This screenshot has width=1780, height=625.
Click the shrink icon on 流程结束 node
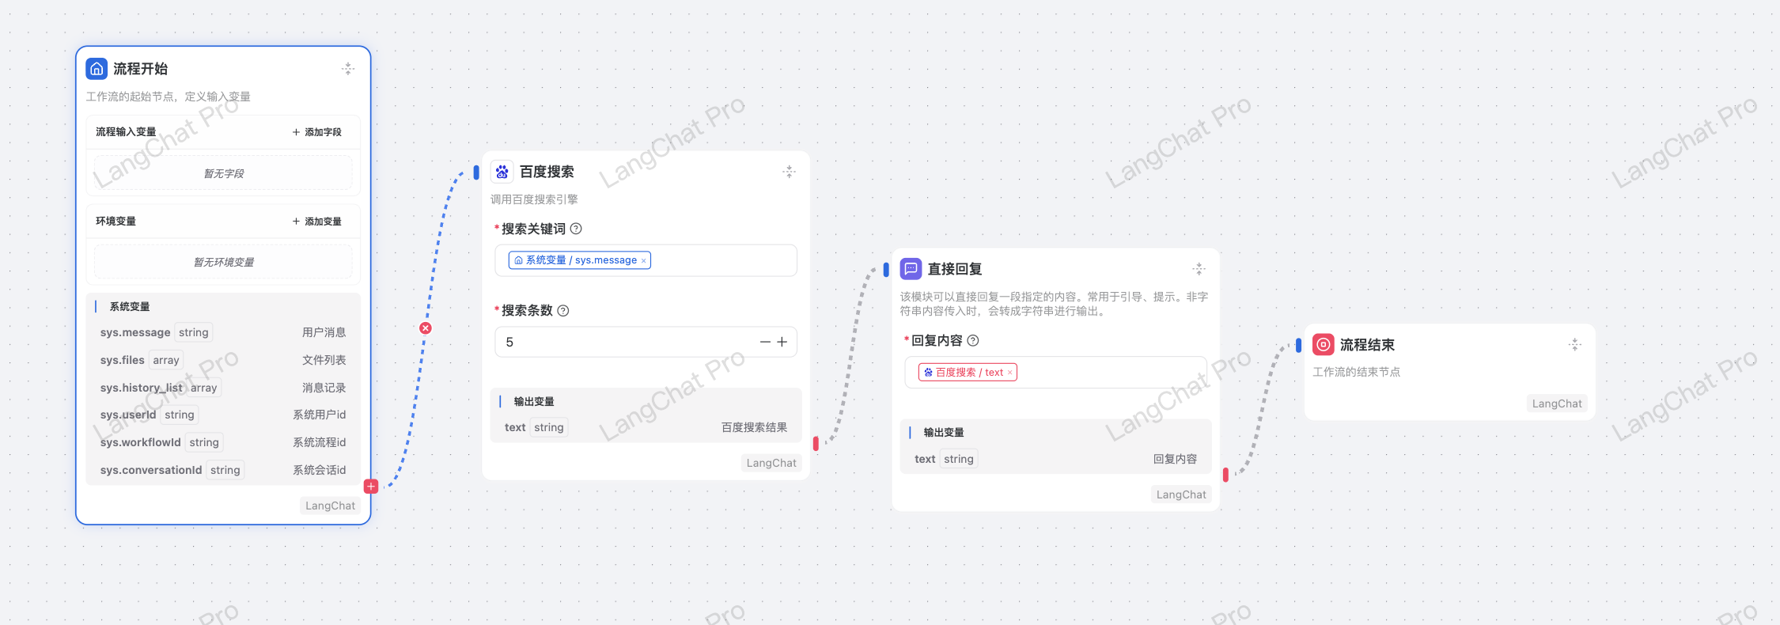click(x=1574, y=345)
